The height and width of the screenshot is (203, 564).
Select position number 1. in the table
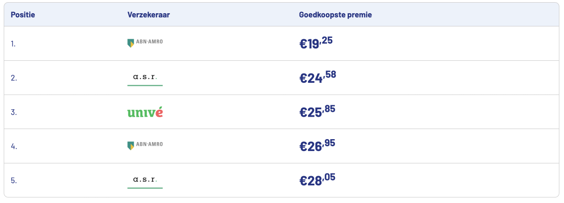[13, 44]
